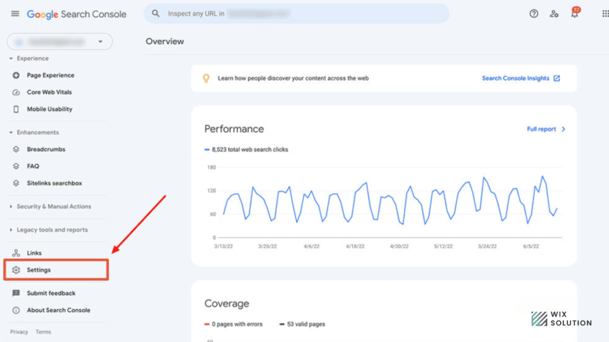Open the hamburger navigation menu
This screenshot has width=609, height=342.
pos(15,14)
